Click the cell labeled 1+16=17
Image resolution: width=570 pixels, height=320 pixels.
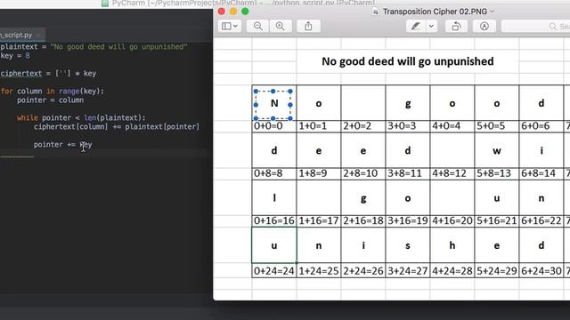(319, 220)
